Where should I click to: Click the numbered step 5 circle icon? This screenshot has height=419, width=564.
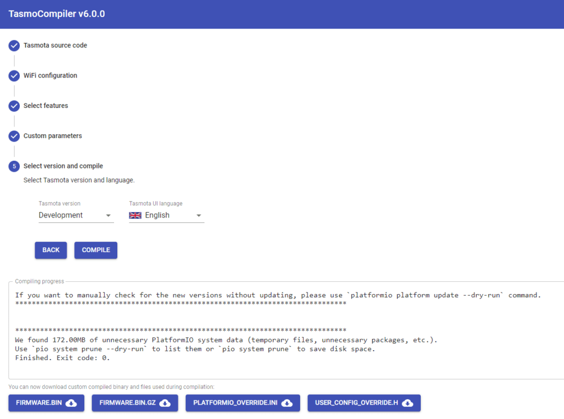[x=14, y=166]
